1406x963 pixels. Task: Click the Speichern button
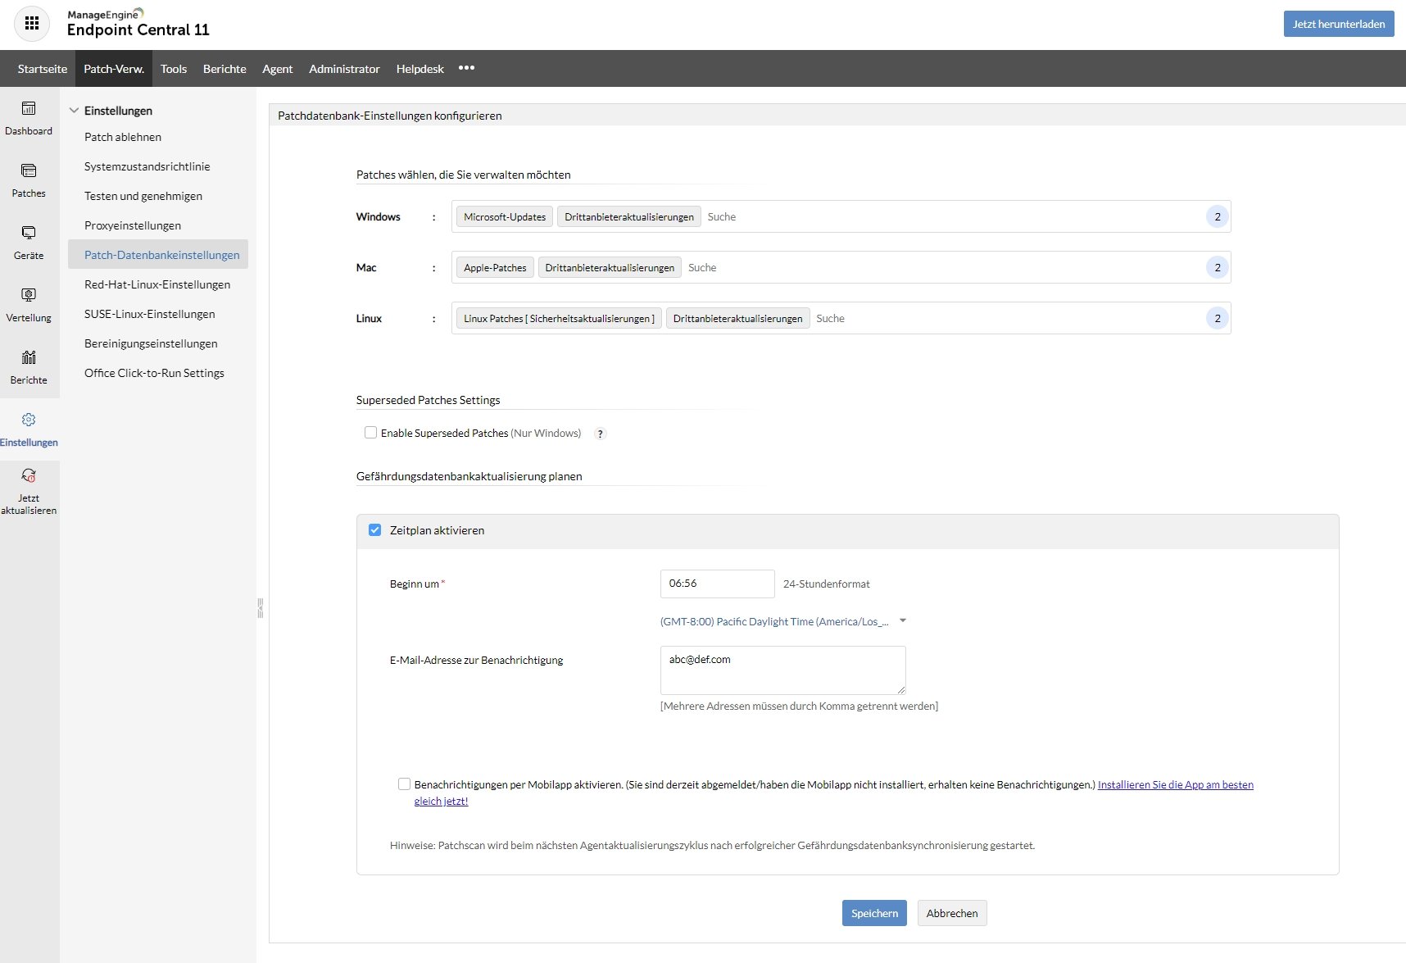pos(873,912)
